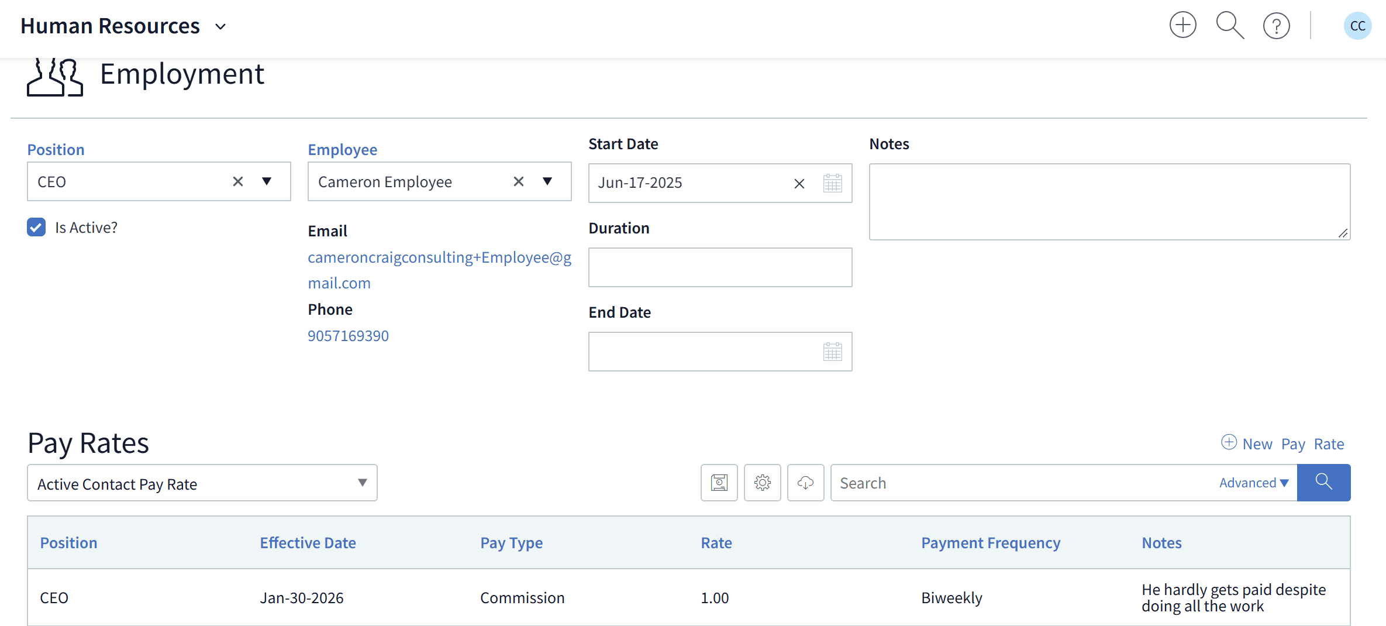This screenshot has width=1386, height=626.
Task: Open the Pay Rates settings gear
Action: (x=763, y=483)
